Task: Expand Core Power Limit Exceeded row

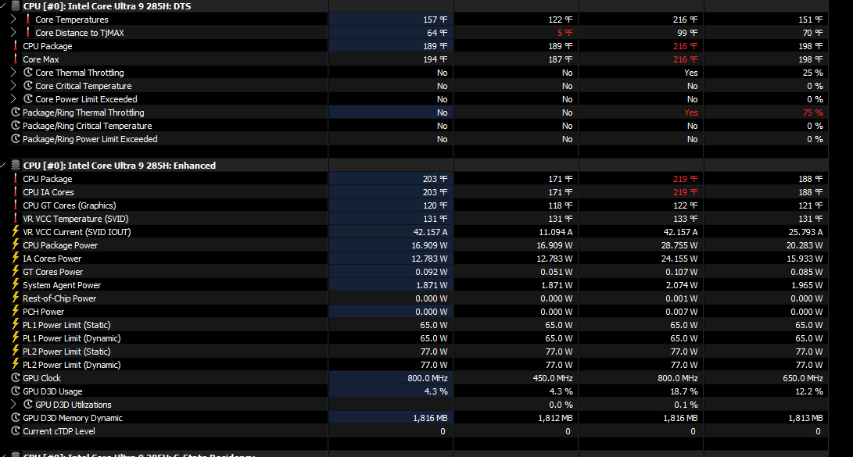Action: (x=13, y=99)
